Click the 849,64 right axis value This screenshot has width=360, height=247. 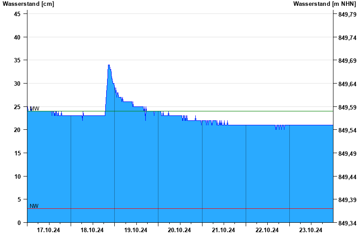[x=347, y=84]
